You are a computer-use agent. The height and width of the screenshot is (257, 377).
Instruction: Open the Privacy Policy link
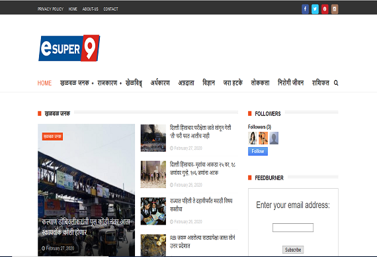pyautogui.click(x=50, y=9)
